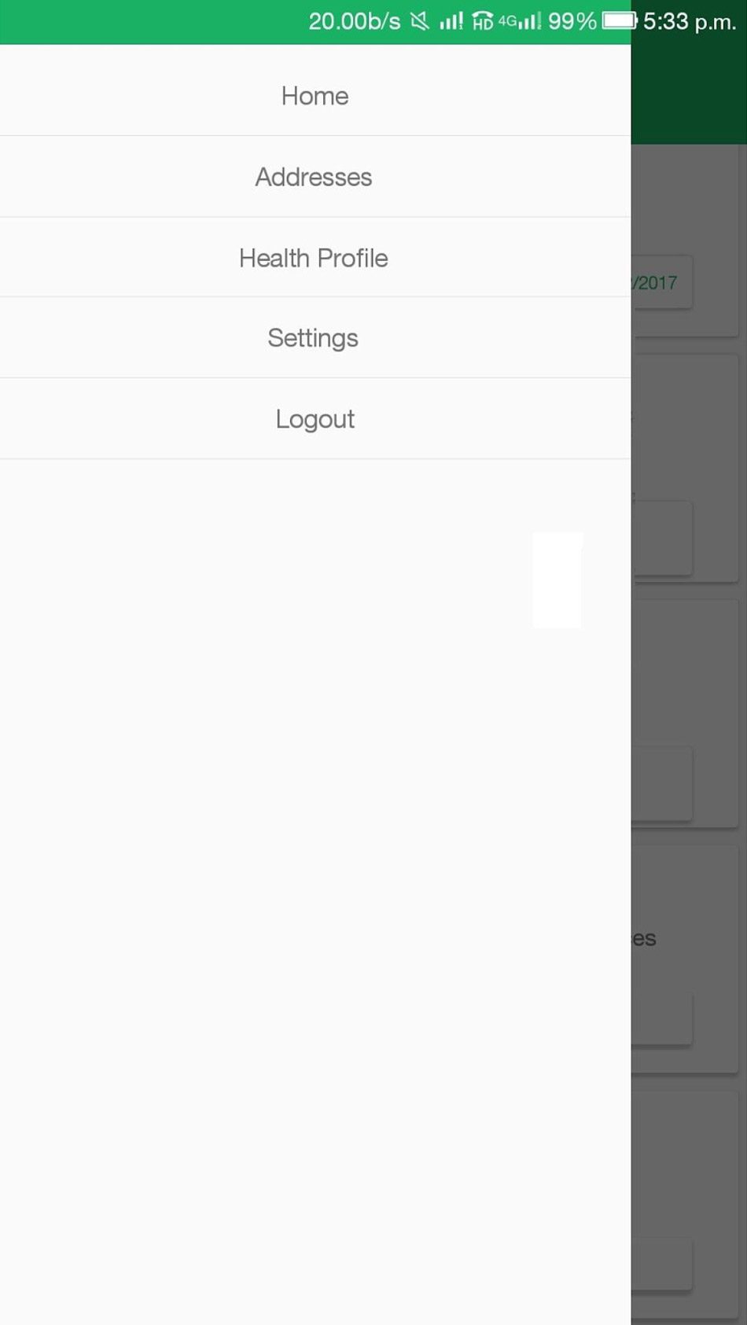
Task: Open Health Profile from the side menu
Action: 315,258
